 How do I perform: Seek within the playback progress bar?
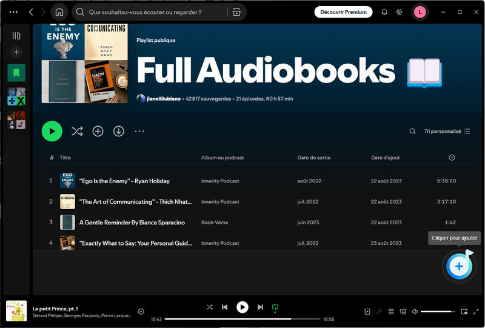tap(242, 319)
